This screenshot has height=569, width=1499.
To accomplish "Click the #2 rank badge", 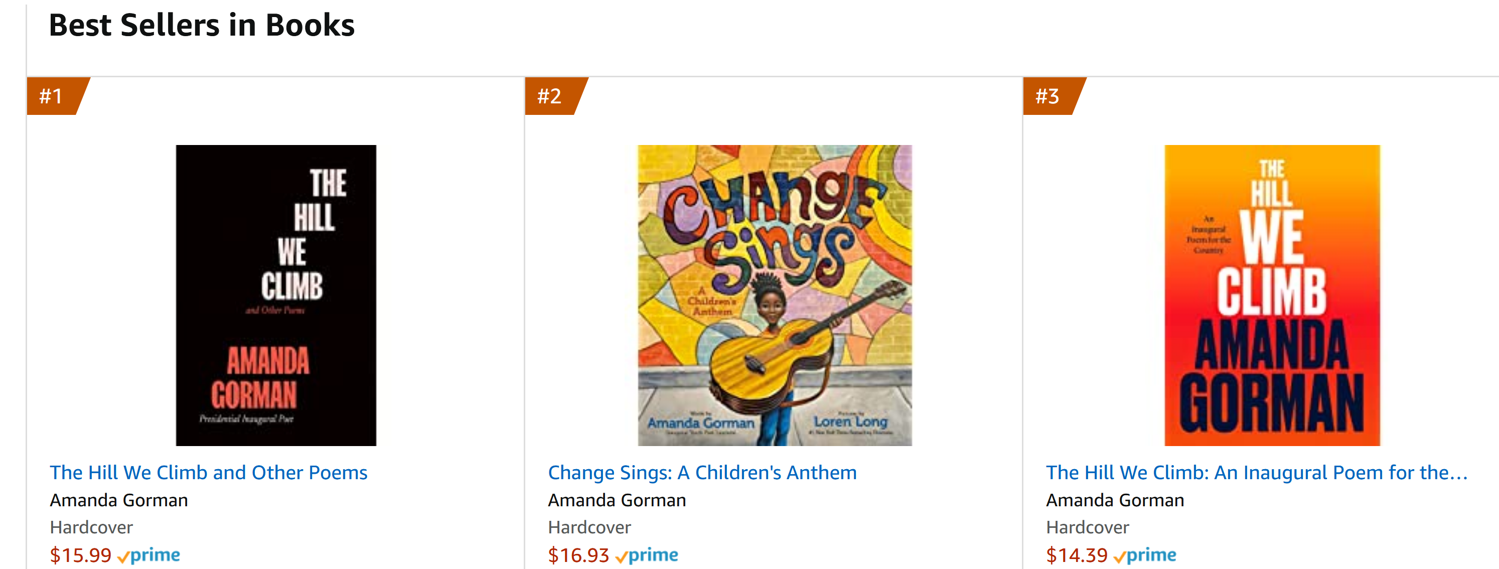I will [x=550, y=96].
